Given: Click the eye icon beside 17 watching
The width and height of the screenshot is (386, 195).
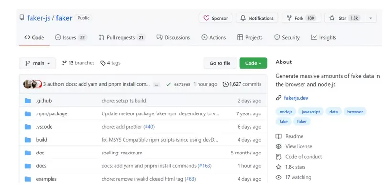Looking at the screenshot, I should pos(279,177).
